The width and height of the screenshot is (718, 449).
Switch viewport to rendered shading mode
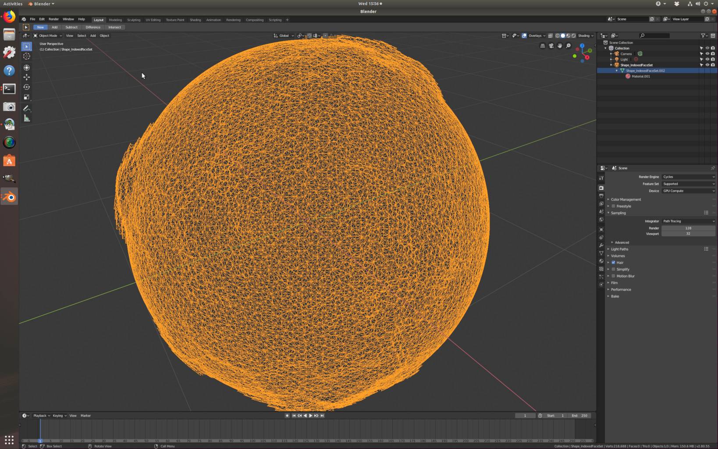(x=573, y=36)
